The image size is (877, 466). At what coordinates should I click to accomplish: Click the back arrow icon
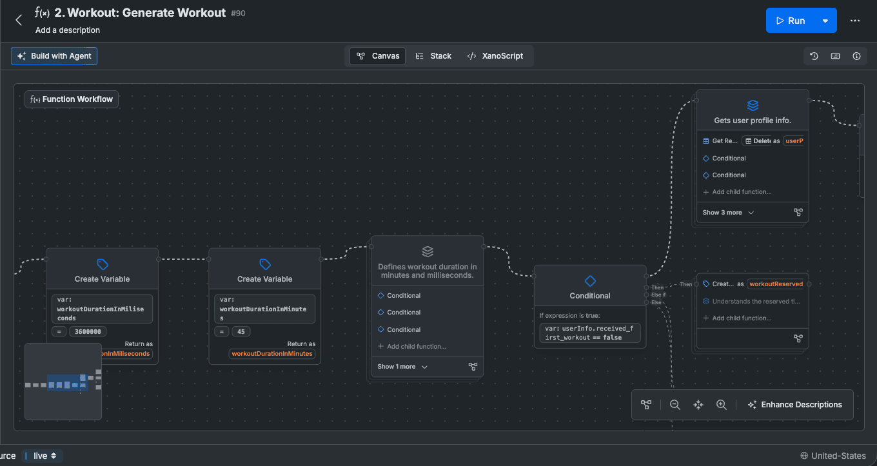pos(19,20)
